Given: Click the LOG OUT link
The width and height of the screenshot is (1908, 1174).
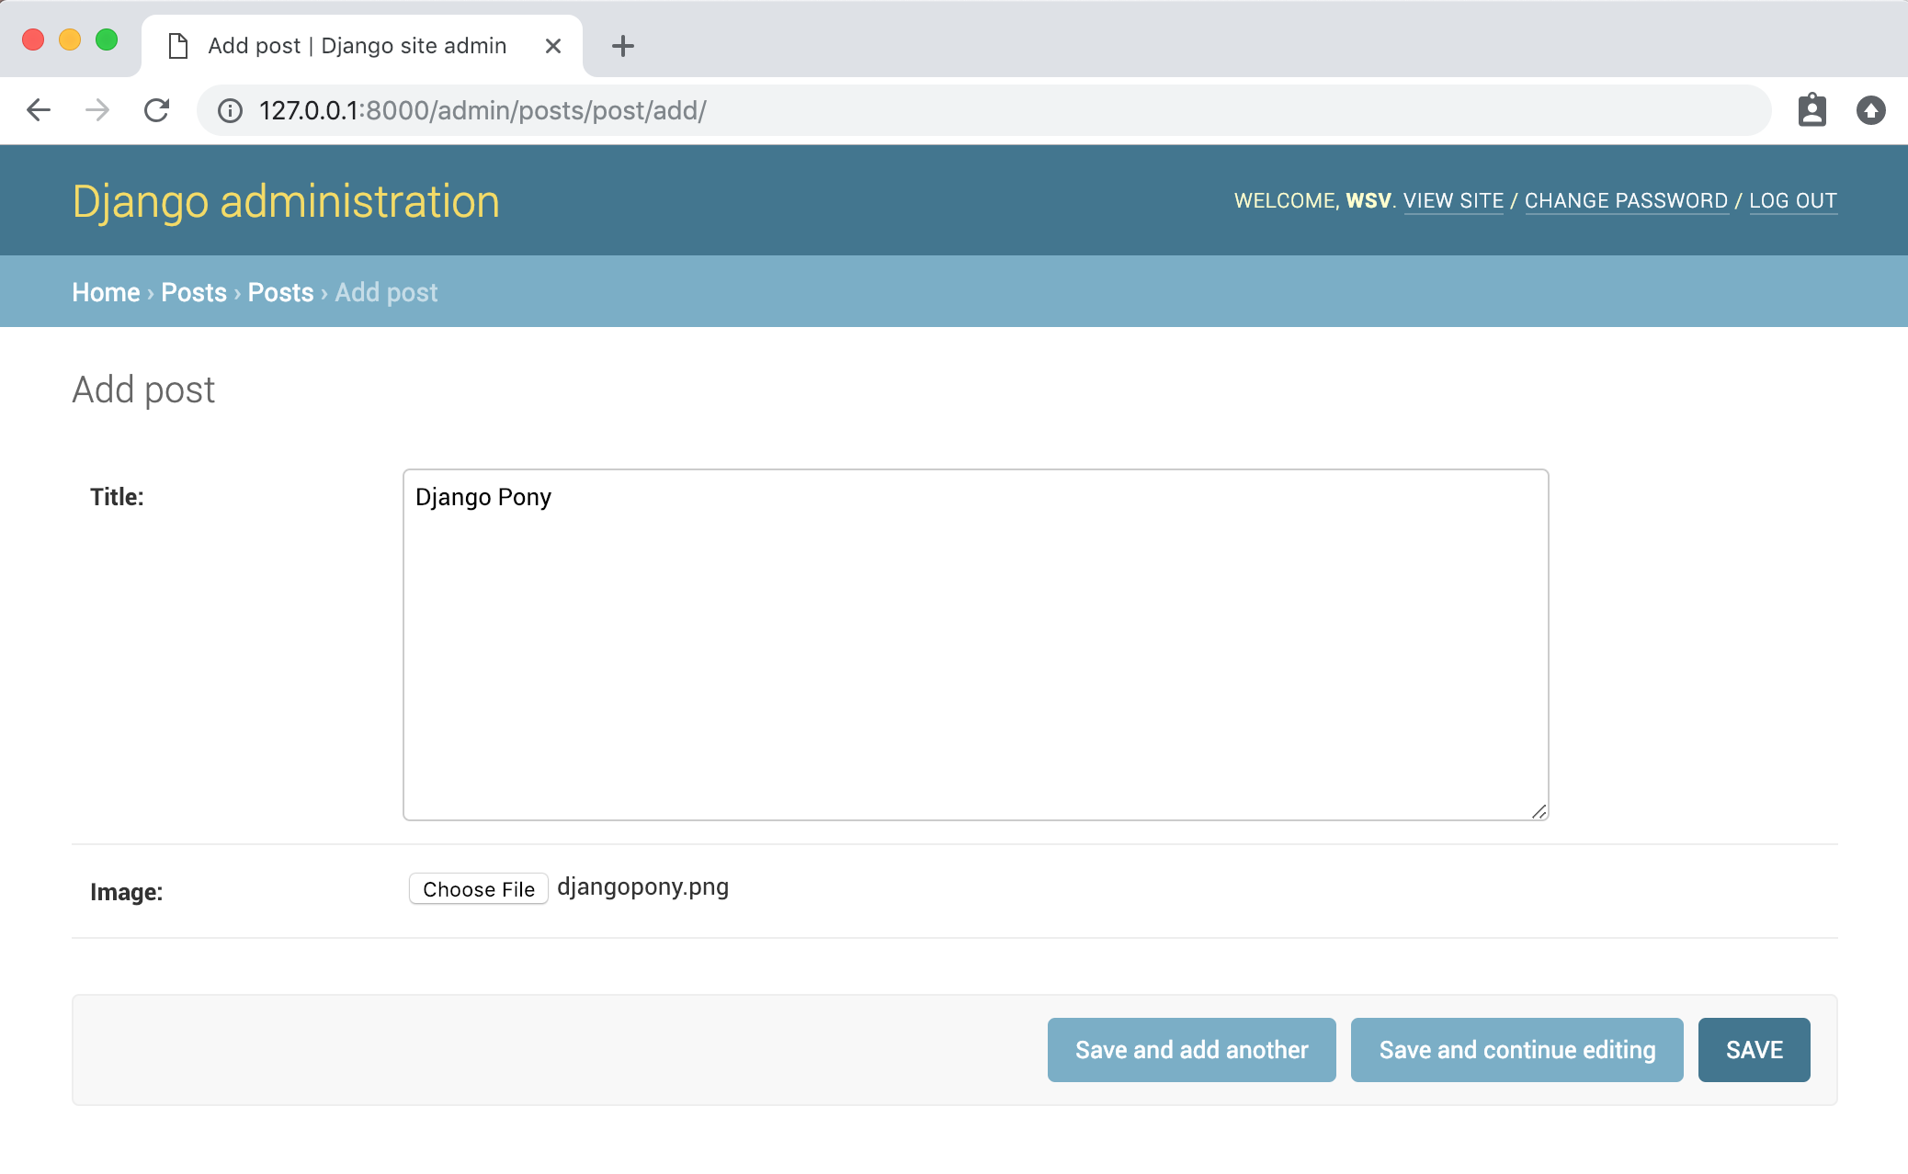Looking at the screenshot, I should [x=1792, y=200].
